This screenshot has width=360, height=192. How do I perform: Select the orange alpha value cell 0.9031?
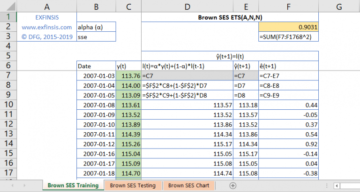point(288,27)
